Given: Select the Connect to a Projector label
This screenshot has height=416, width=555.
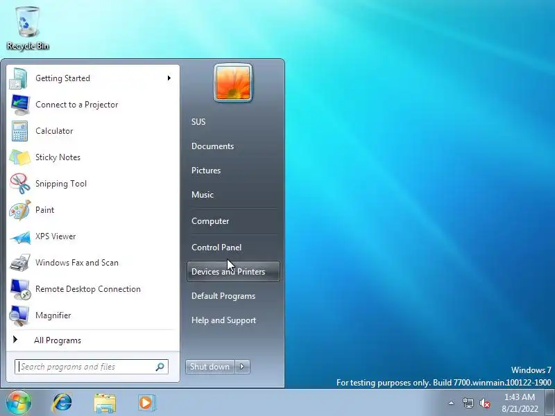Looking at the screenshot, I should 77,105.
